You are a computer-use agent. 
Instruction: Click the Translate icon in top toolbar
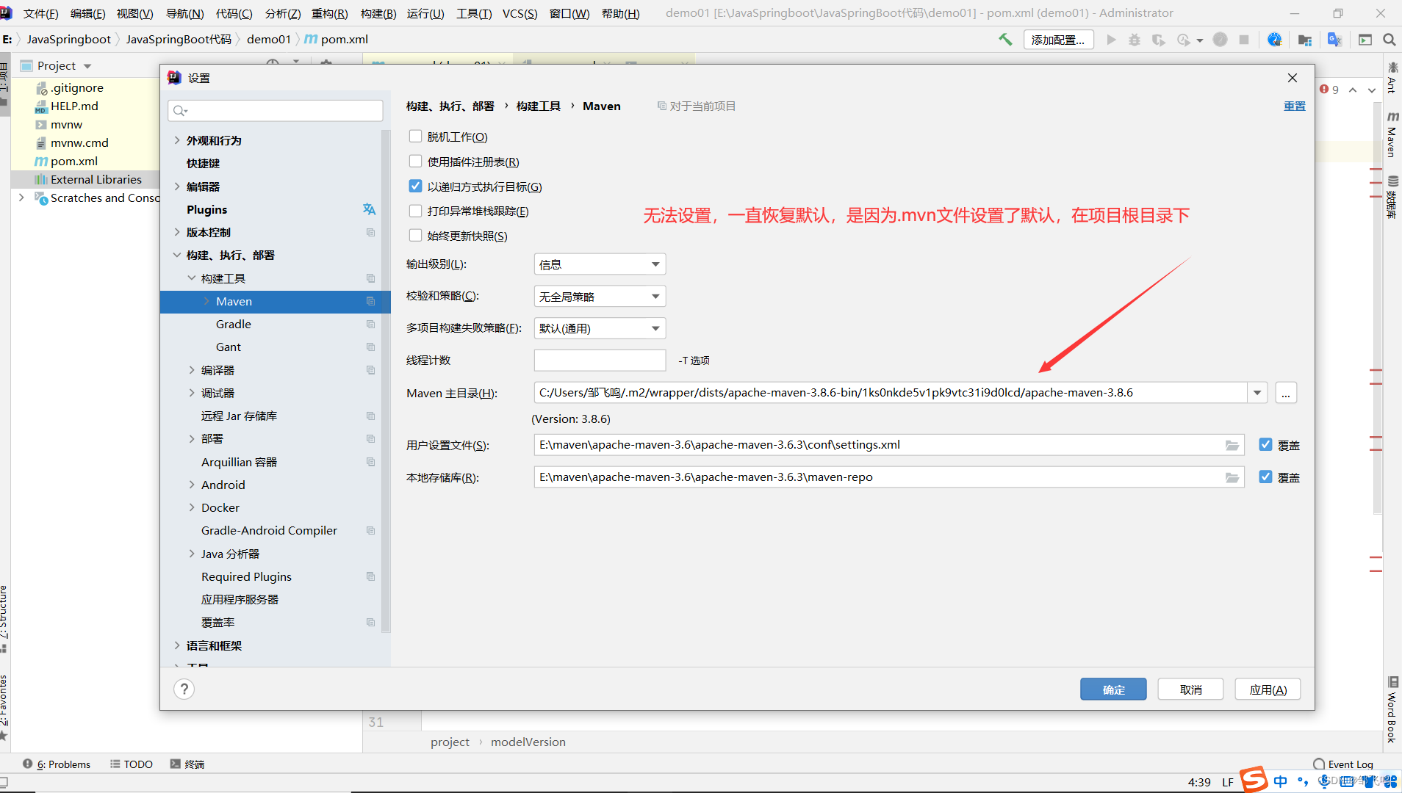1335,40
